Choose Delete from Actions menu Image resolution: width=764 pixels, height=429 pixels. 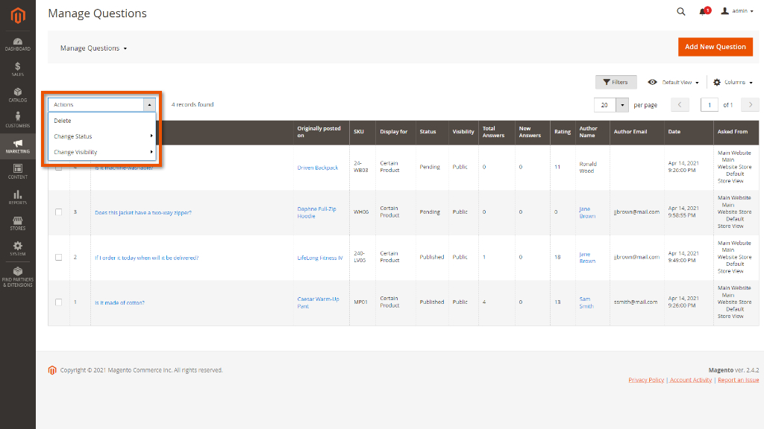pyautogui.click(x=101, y=121)
